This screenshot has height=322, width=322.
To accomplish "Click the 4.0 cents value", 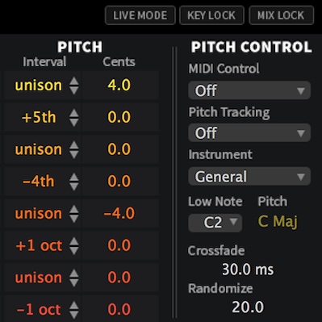I will tap(119, 86).
